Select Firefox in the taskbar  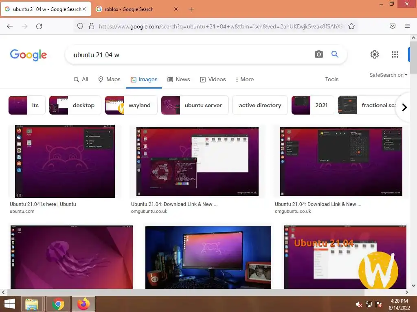(x=83, y=304)
